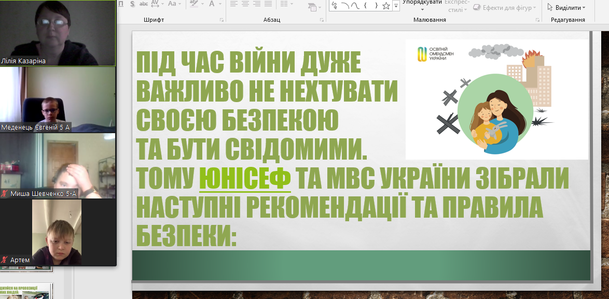The height and width of the screenshot is (299, 609).
Task: Select the arc shape
Action: click(x=345, y=5)
